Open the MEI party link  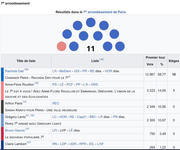pyautogui.click(x=93, y=117)
